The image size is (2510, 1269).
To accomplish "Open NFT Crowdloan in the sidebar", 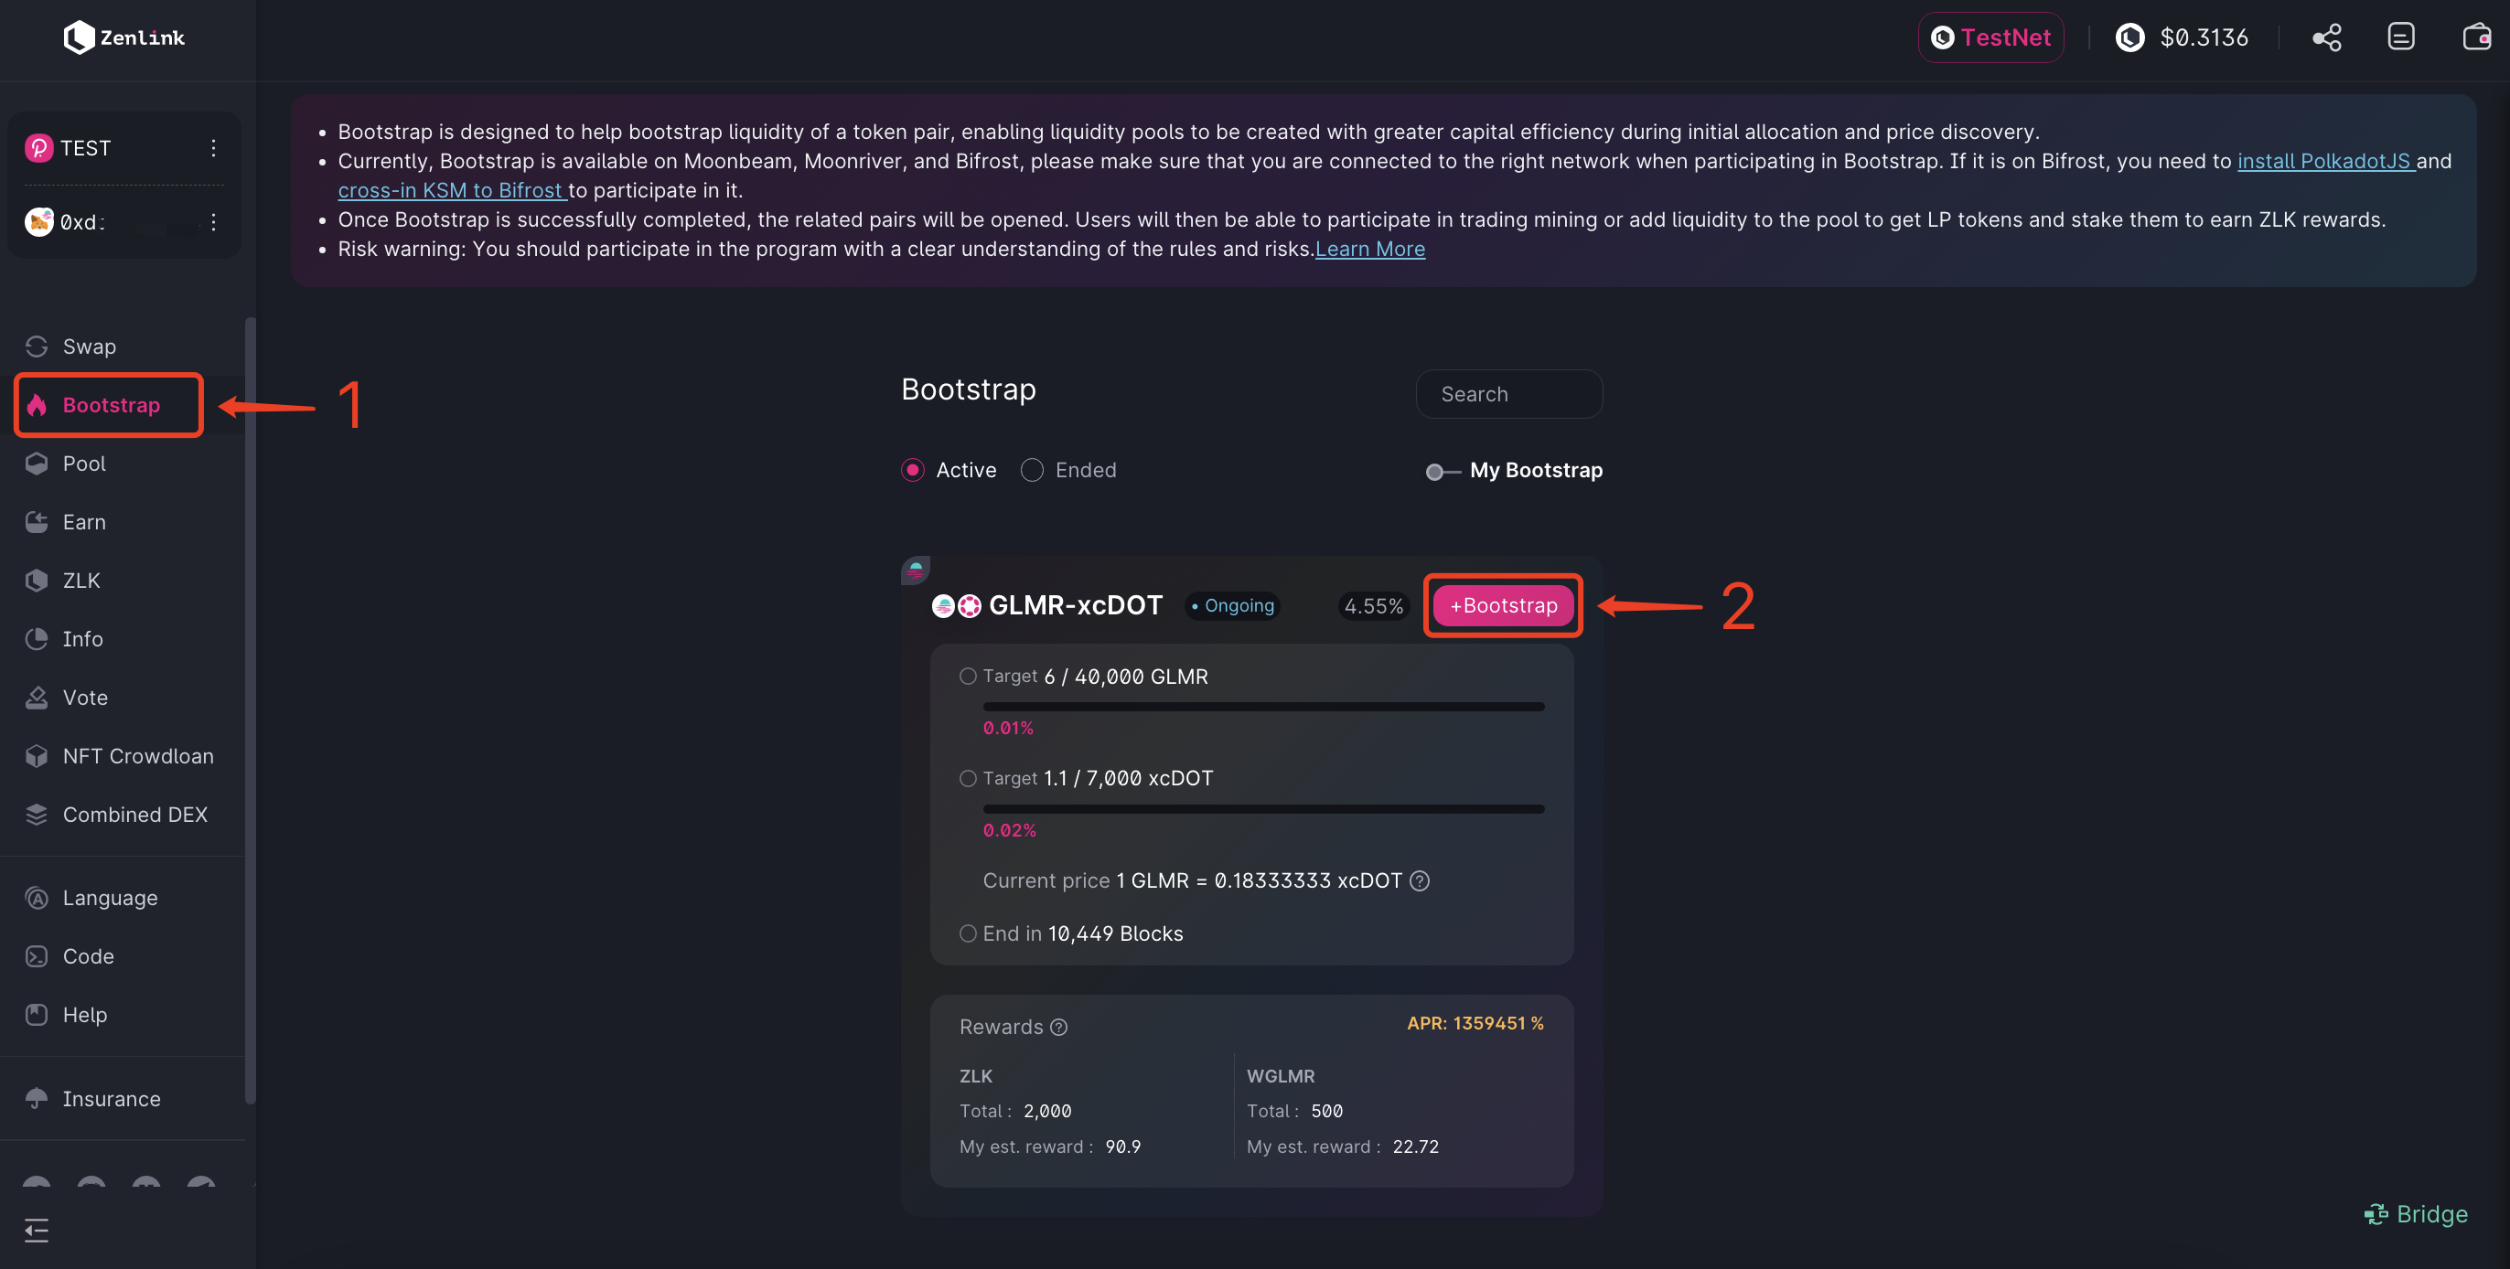I will (137, 755).
